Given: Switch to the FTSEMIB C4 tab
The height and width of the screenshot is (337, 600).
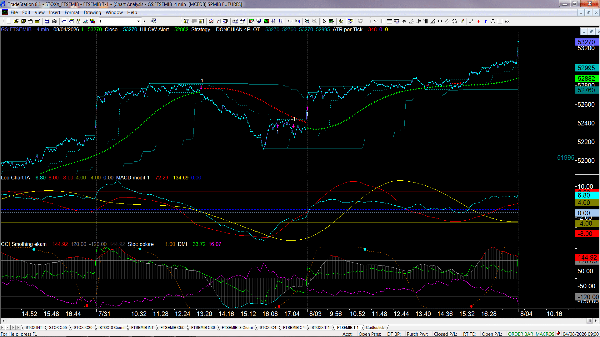Looking at the screenshot, I should coord(294,328).
